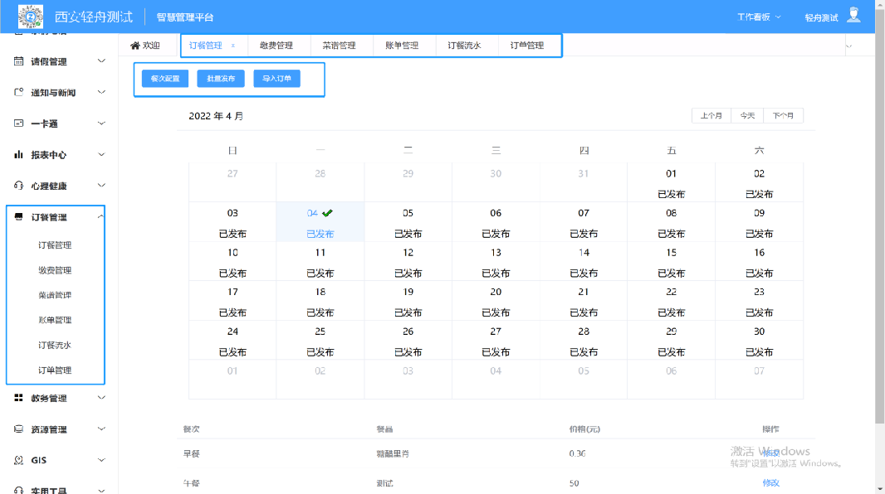Switch to the 订餐流水 tab
Image resolution: width=885 pixels, height=494 pixels.
(464, 45)
